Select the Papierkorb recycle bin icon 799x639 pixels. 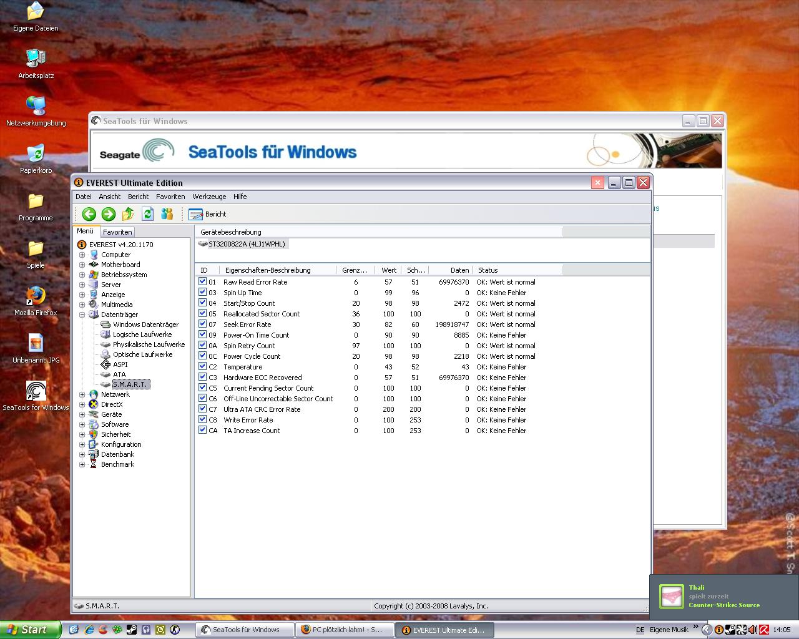pos(36,159)
